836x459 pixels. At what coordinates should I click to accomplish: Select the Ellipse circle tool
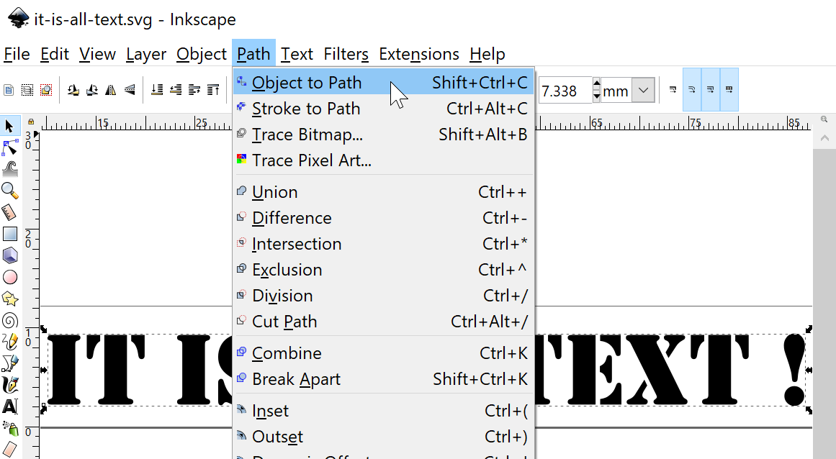point(10,277)
